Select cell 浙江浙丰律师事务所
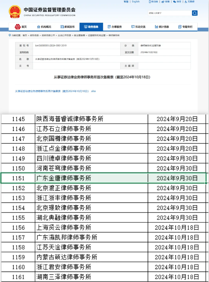Image resolution: width=209 pixels, height=282 pixels. [92, 198]
